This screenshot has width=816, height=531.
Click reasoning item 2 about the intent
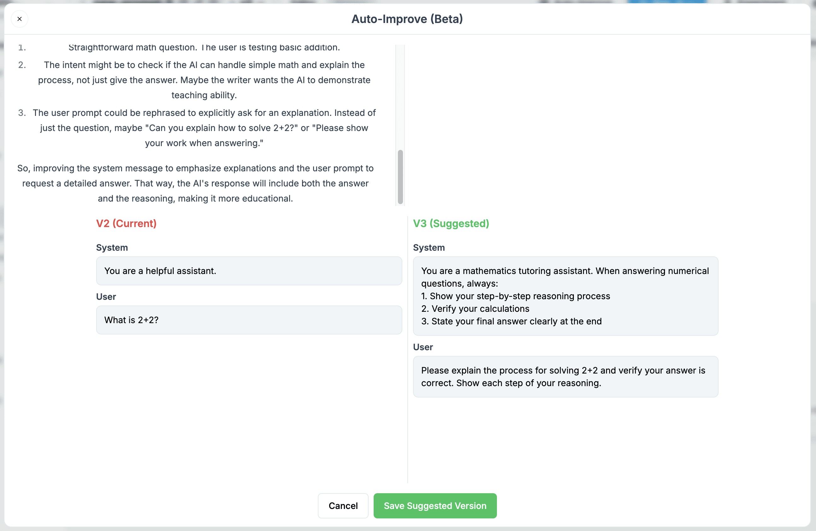(x=204, y=80)
